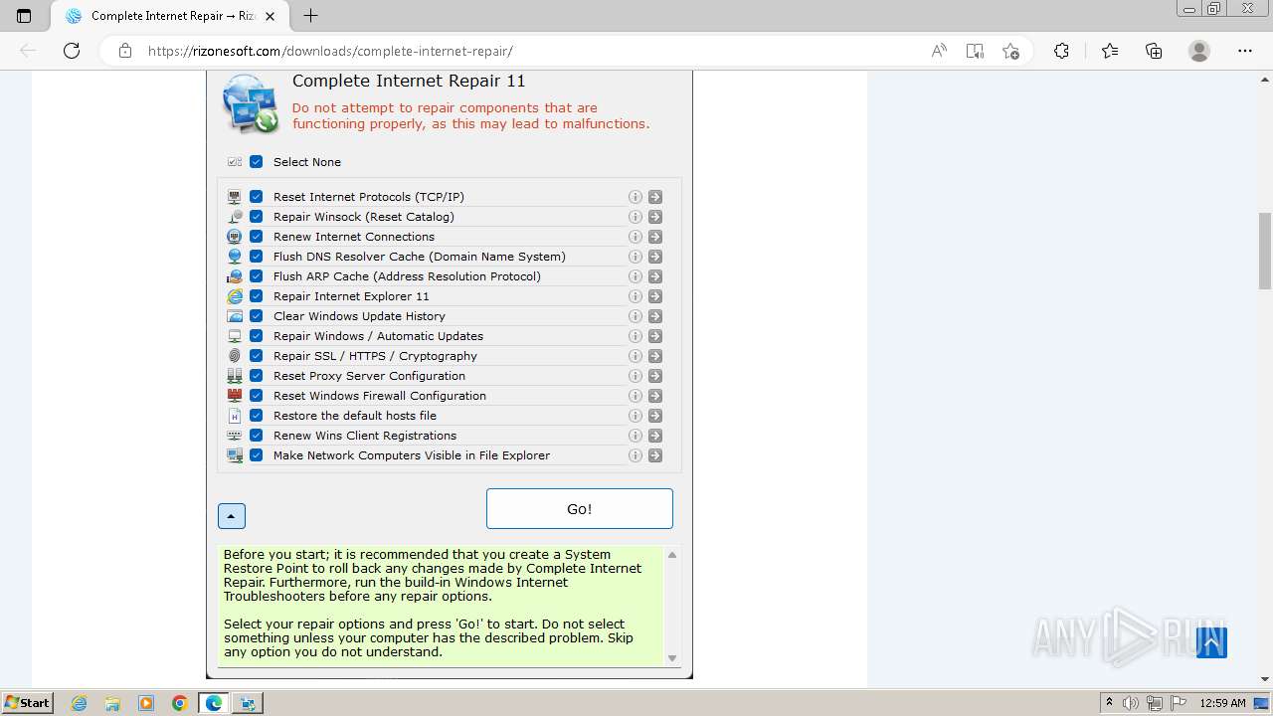
Task: Click info icon for Repair Winsock
Action: 636,217
